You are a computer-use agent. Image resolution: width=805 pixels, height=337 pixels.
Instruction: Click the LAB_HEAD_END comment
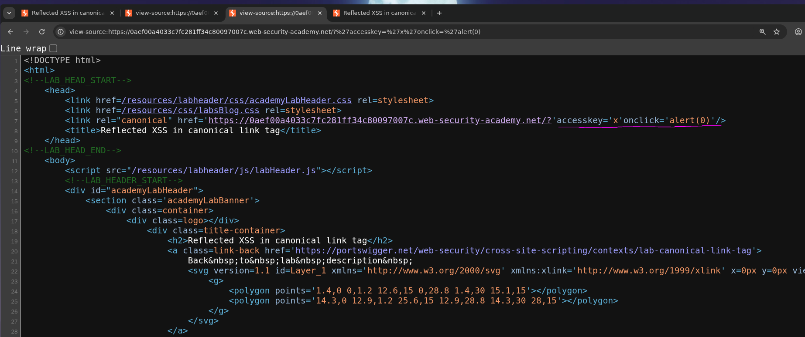tap(72, 151)
